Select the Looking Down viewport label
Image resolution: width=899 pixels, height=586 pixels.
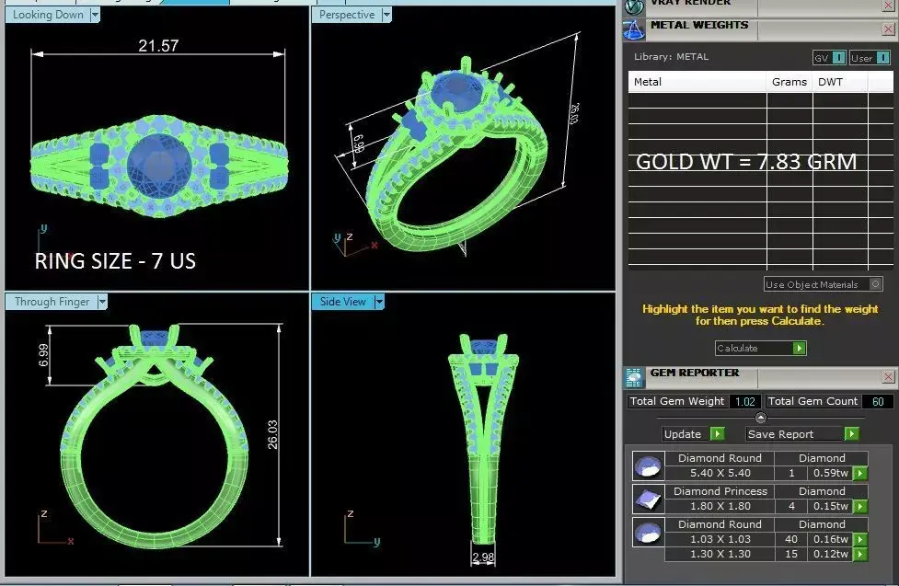[x=48, y=15]
